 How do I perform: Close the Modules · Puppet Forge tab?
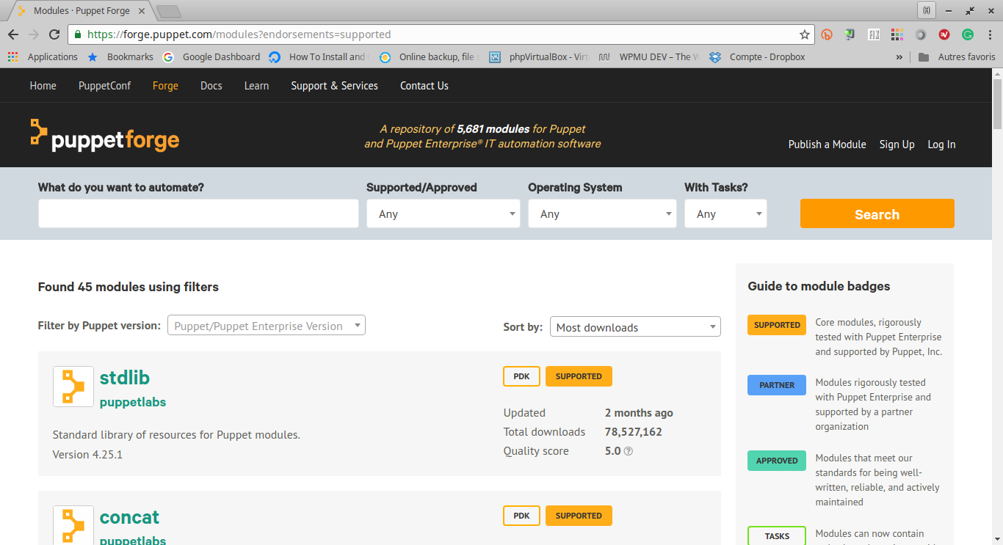click(142, 11)
